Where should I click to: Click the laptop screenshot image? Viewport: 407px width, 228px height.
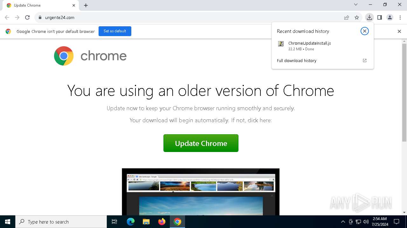pyautogui.click(x=201, y=192)
